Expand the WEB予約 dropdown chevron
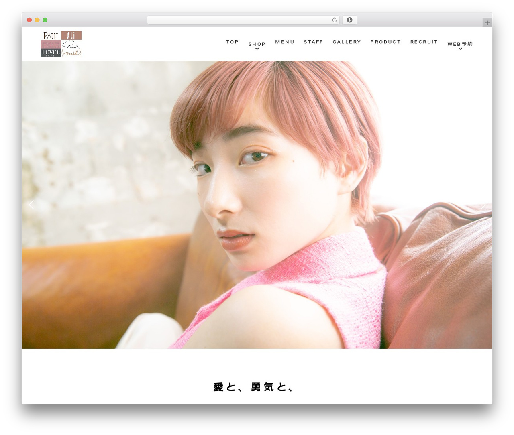 (460, 49)
